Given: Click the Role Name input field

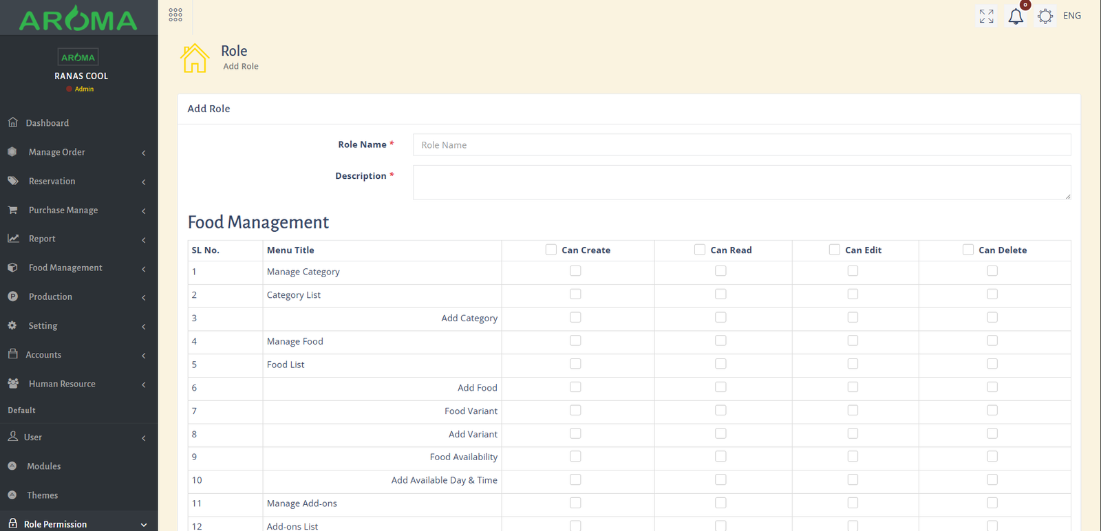Looking at the screenshot, I should (741, 145).
